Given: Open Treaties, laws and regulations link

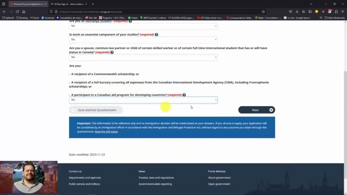Looking at the screenshot, I should click(156, 178).
